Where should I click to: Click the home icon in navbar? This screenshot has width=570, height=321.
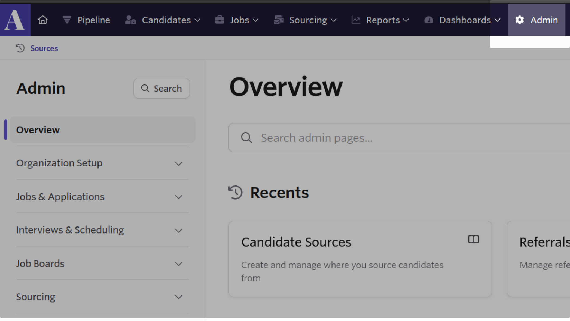pos(43,20)
